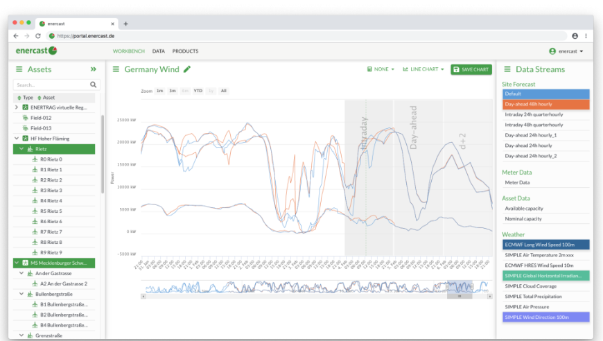Open the NONE dropdown
Screen dimensions: 603x341
pos(381,69)
